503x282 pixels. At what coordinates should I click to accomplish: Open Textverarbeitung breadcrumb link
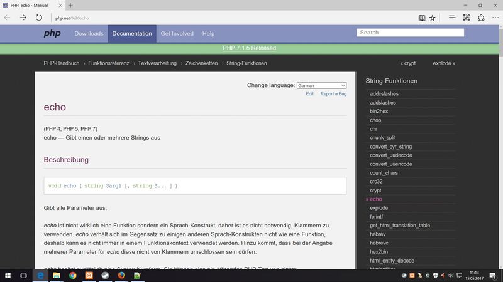tap(157, 63)
